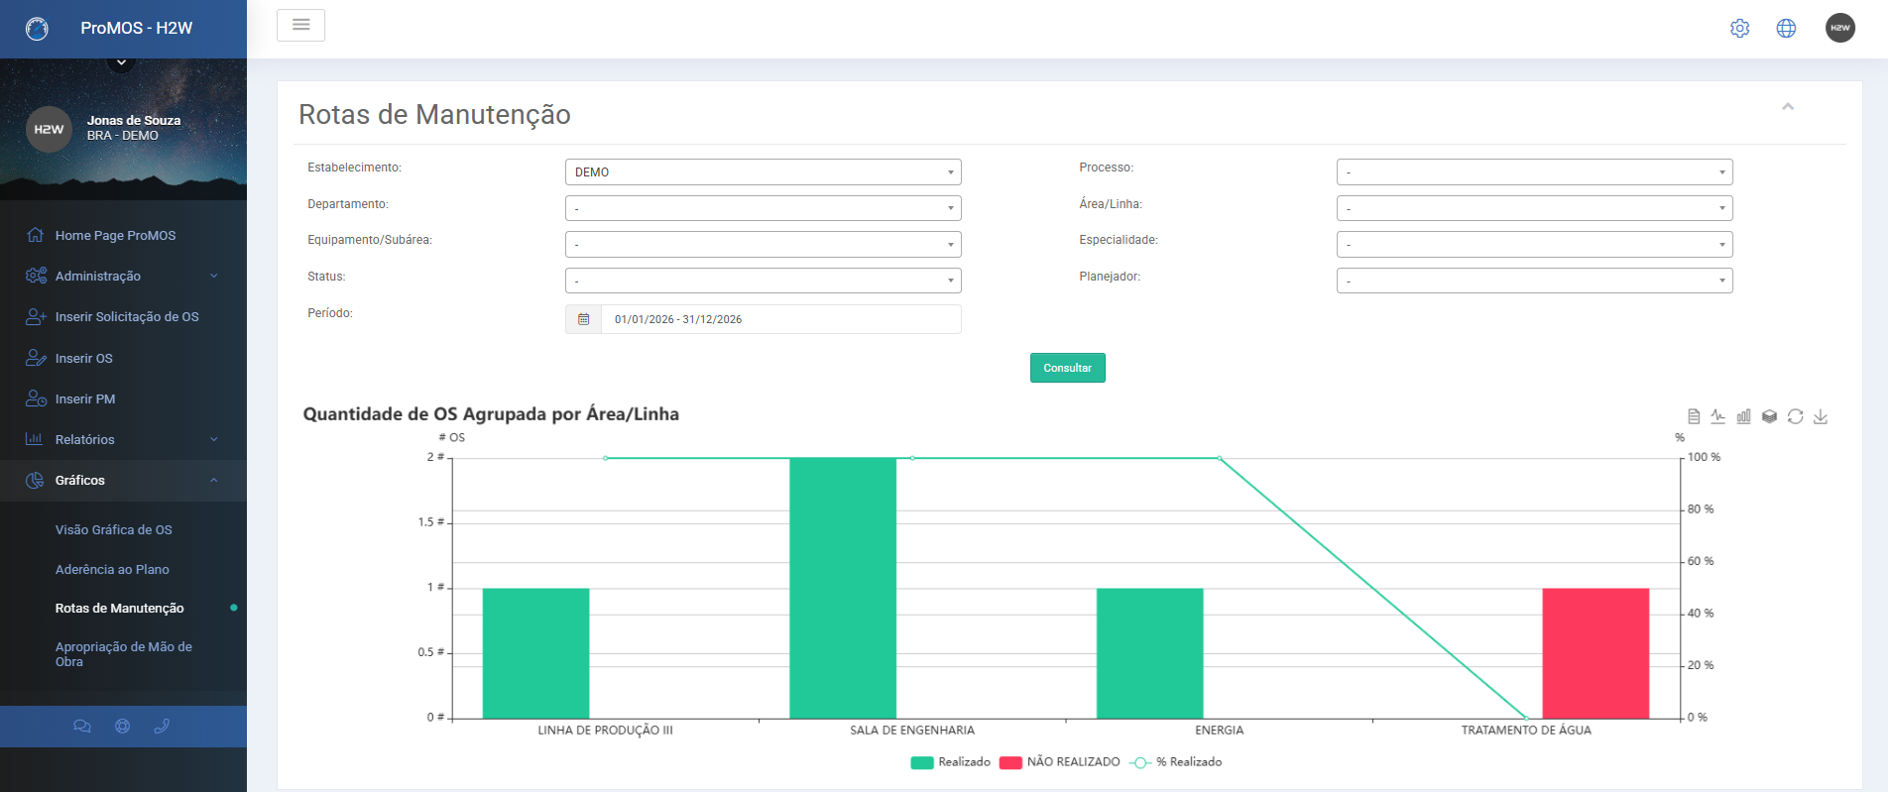Download the chart as an image

[1821, 416]
